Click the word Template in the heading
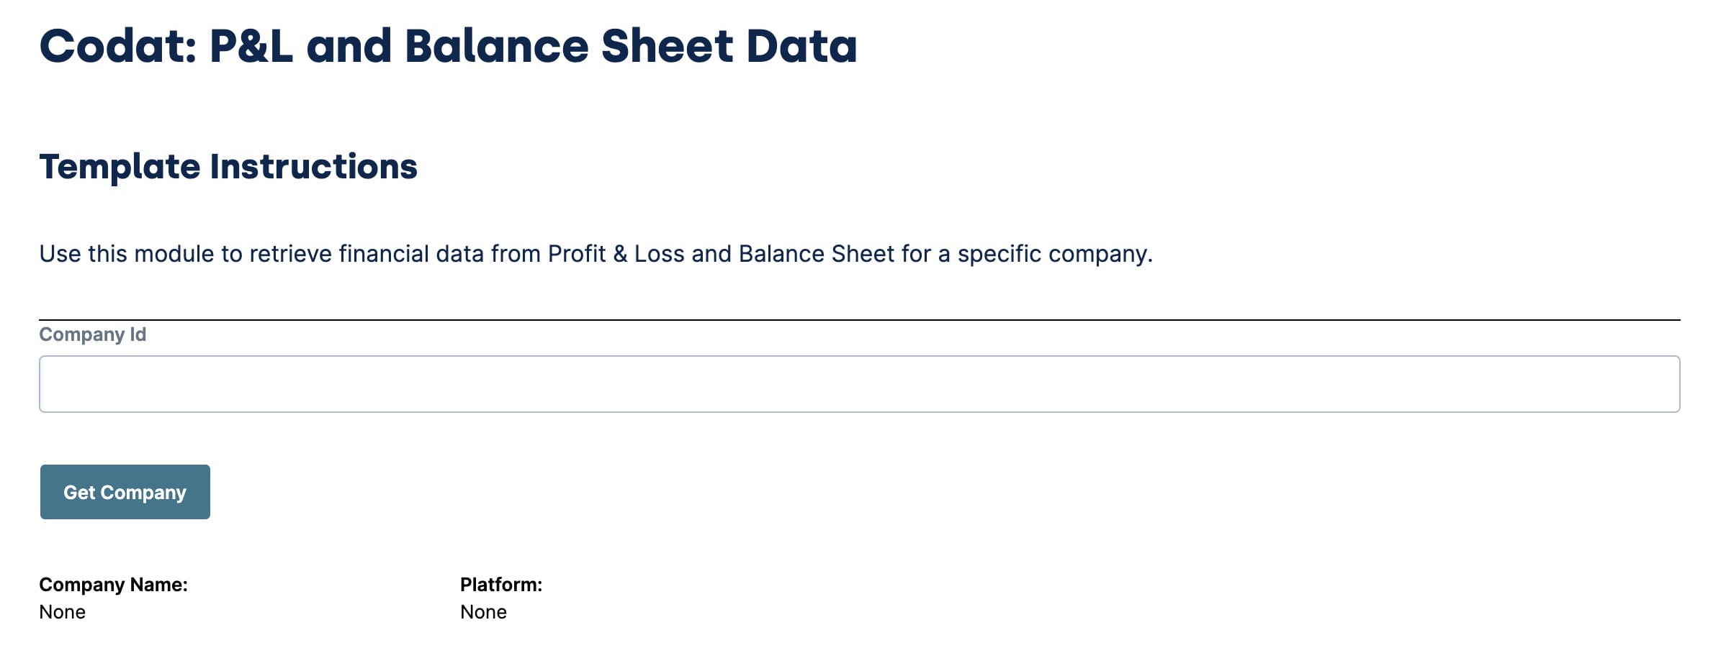1721x666 pixels. (120, 166)
